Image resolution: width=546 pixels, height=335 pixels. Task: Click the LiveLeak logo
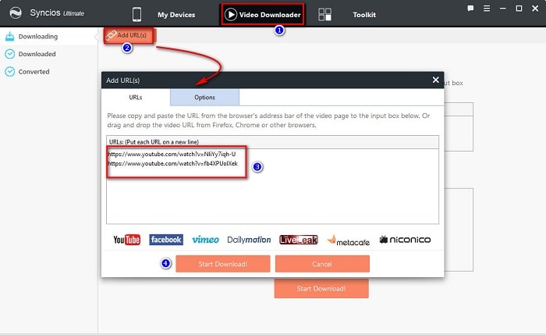point(298,240)
